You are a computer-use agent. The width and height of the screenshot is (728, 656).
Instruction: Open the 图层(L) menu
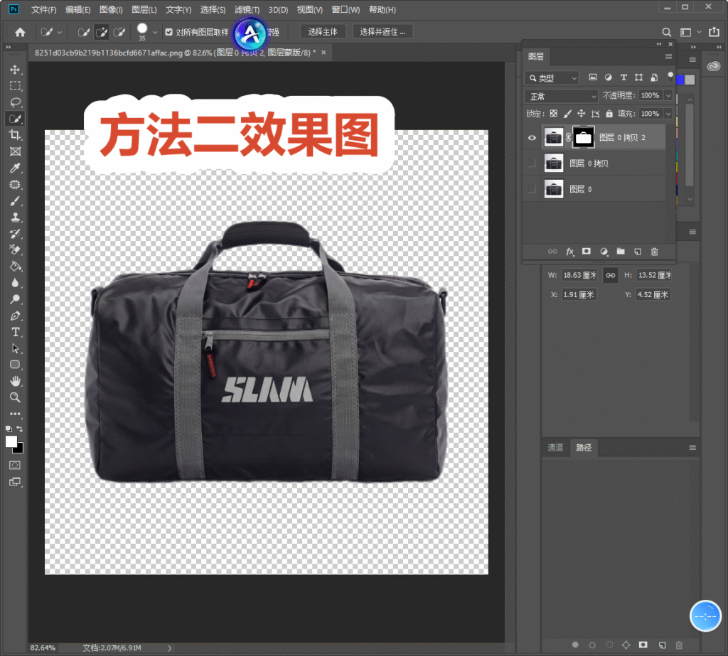click(x=144, y=10)
